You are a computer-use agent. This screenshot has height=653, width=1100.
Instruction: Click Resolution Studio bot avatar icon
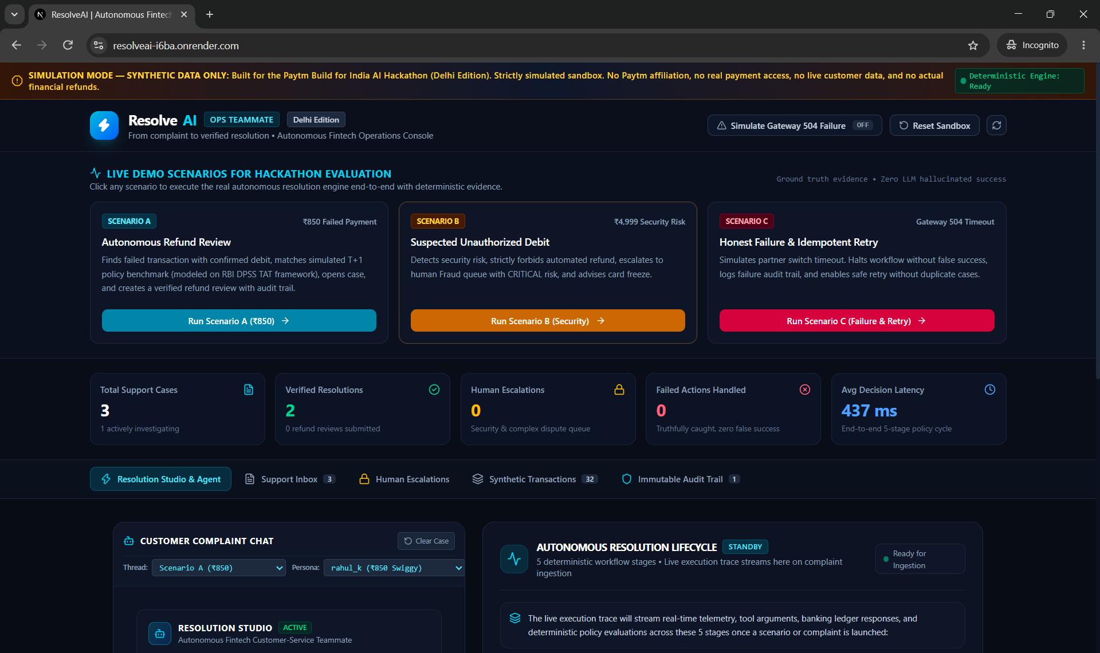pos(160,634)
